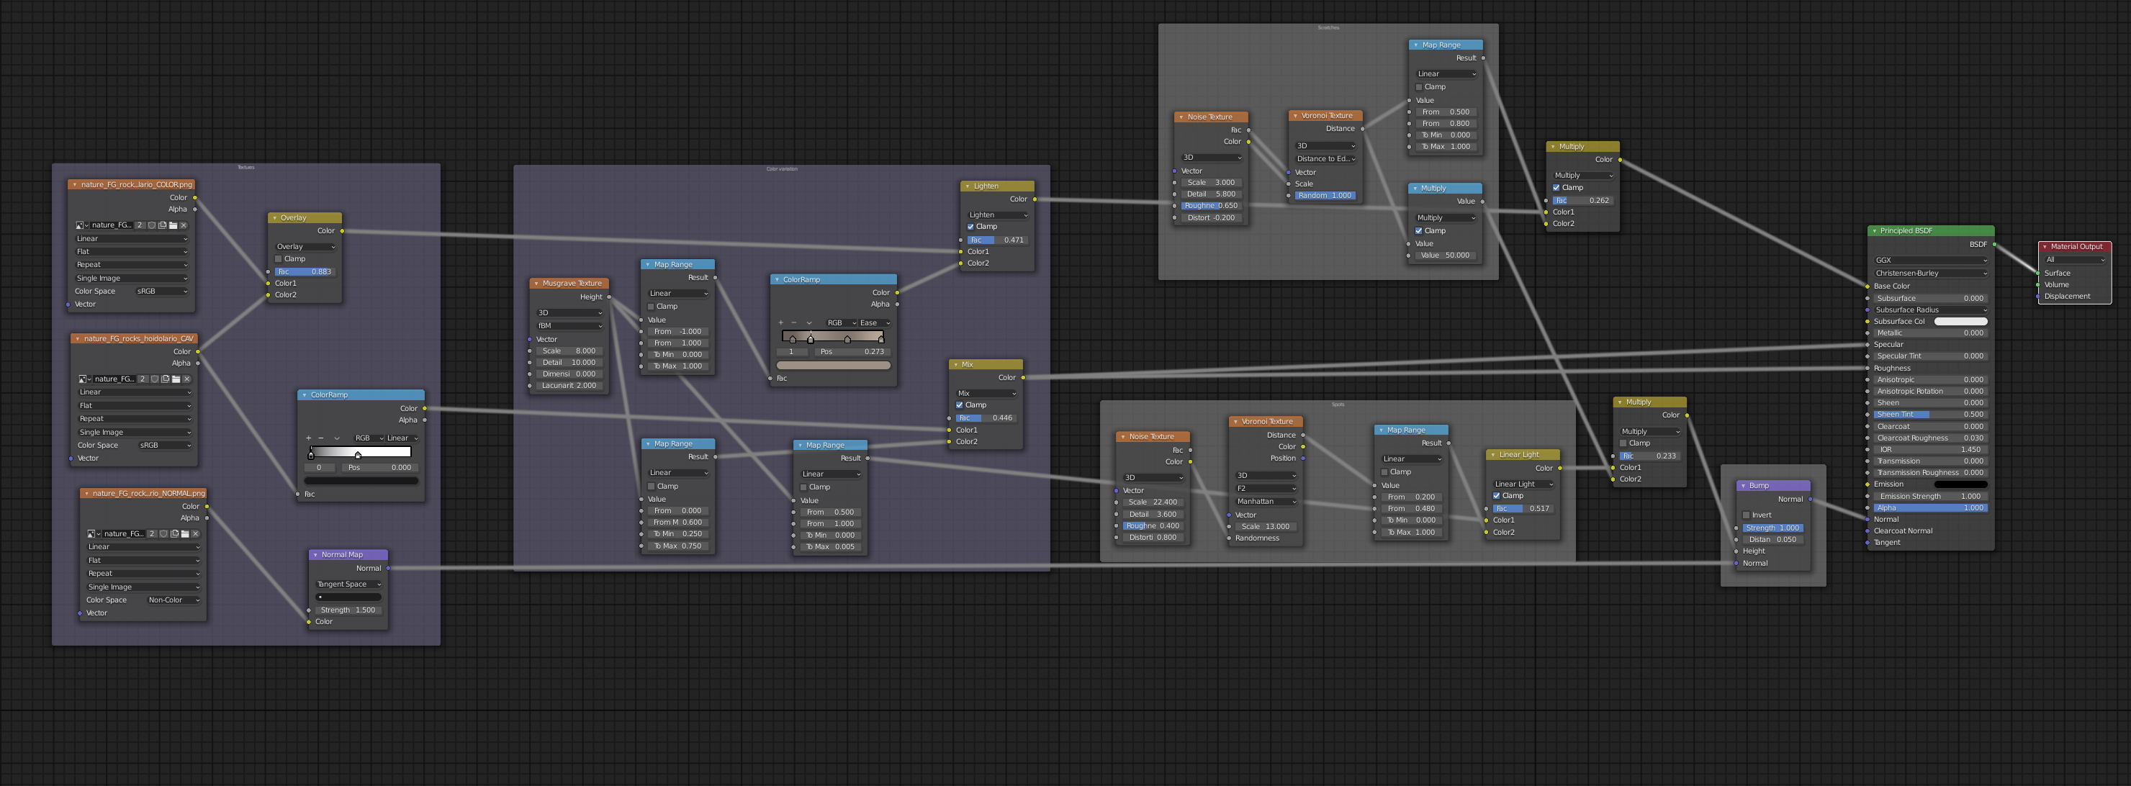Open ColorRamp tools chevron in Ease ColorRamp
Screen dimensions: 2131x786
808,322
